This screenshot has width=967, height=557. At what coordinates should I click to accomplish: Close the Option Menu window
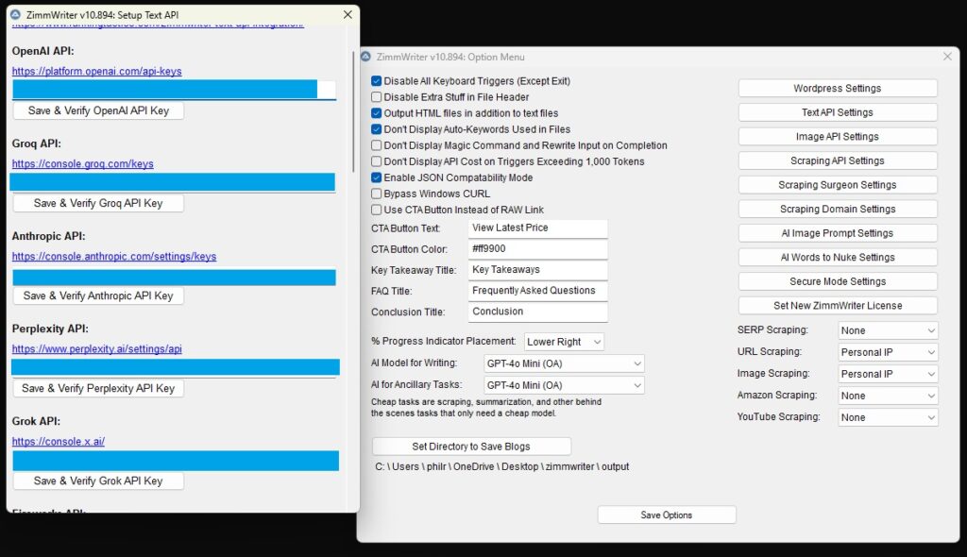coord(948,56)
